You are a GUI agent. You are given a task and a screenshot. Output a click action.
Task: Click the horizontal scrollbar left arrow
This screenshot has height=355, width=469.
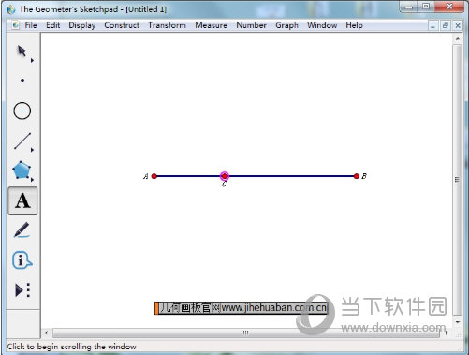[x=46, y=333]
